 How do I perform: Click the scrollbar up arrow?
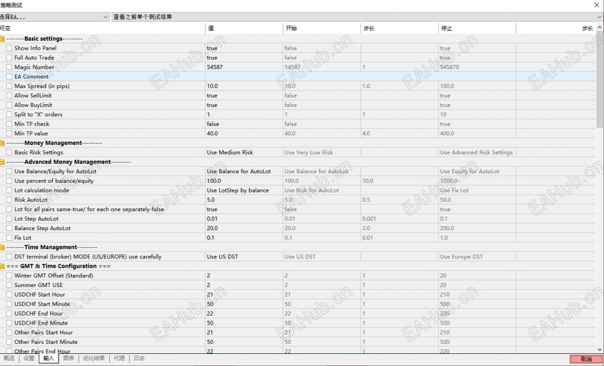600,27
